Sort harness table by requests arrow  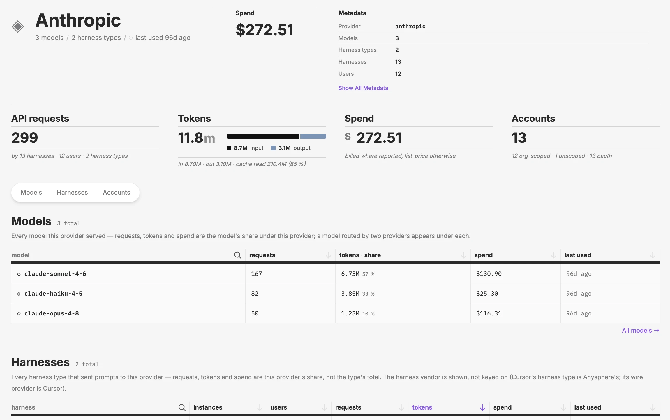click(x=401, y=407)
